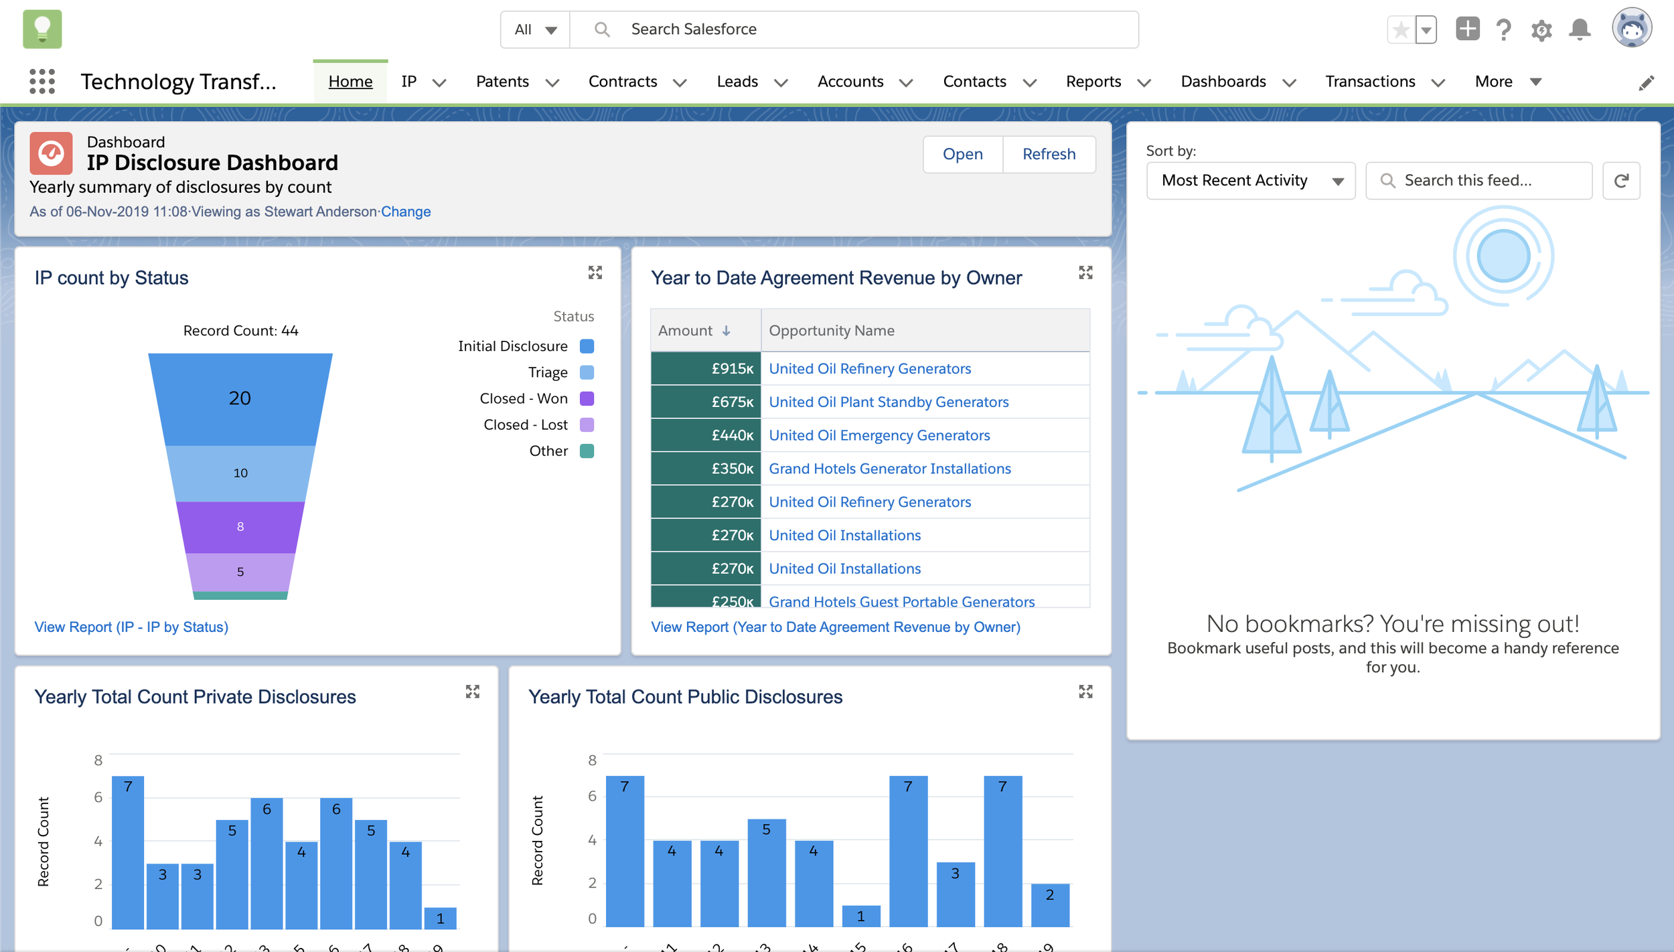Click the Favorites star icon

pos(1401,29)
